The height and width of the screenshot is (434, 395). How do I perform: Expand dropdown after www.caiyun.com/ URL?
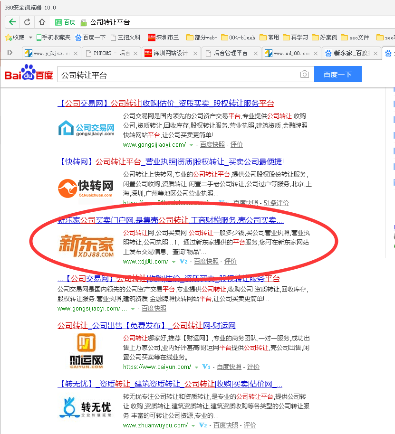(x=196, y=368)
